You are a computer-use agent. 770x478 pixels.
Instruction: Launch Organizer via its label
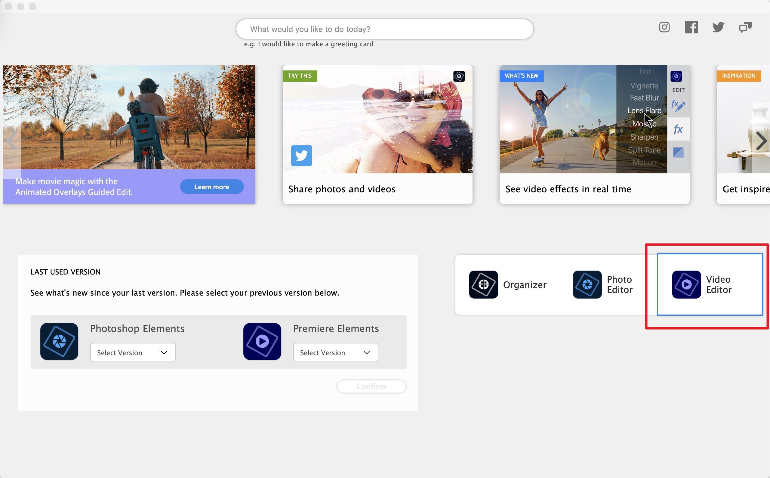[525, 285]
